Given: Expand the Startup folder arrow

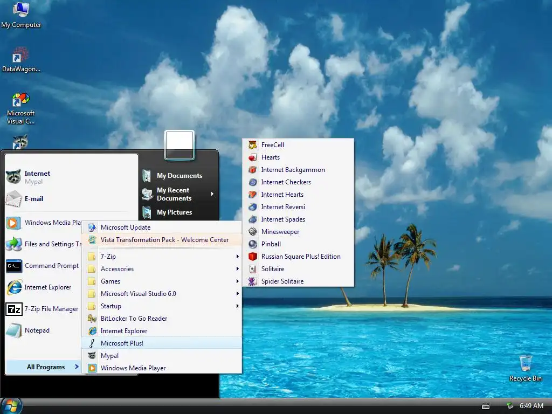Looking at the screenshot, I should coord(238,306).
